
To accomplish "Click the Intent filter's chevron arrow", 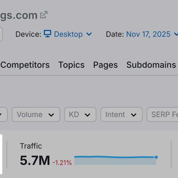I will pyautogui.click(x=134, y=115).
